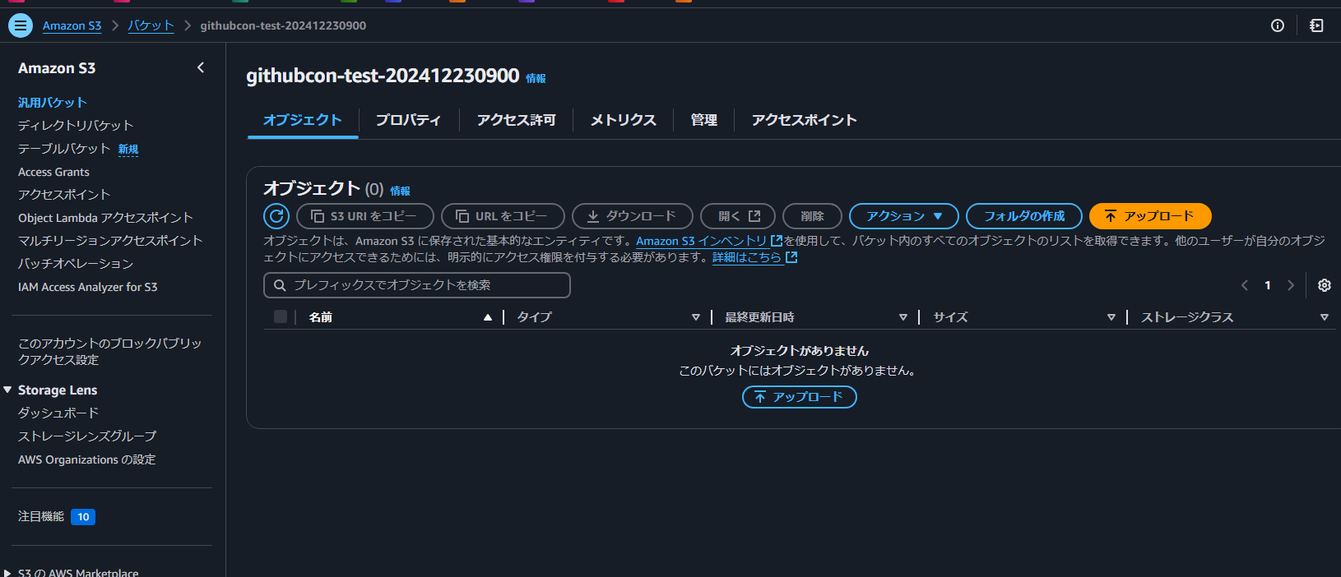
Task: Sort by 最終更新日時 column arrow
Action: point(903,317)
